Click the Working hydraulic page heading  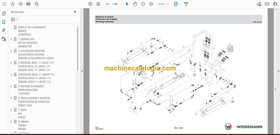coord(105,21)
